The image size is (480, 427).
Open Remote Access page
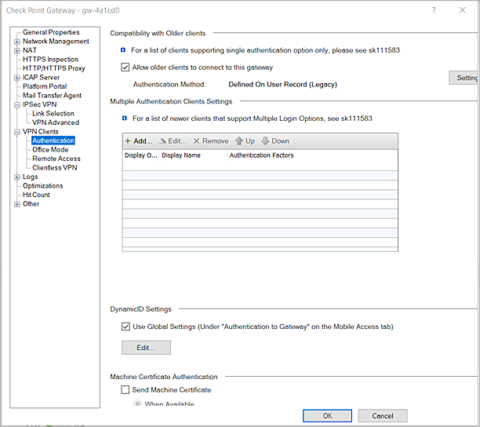pos(56,159)
